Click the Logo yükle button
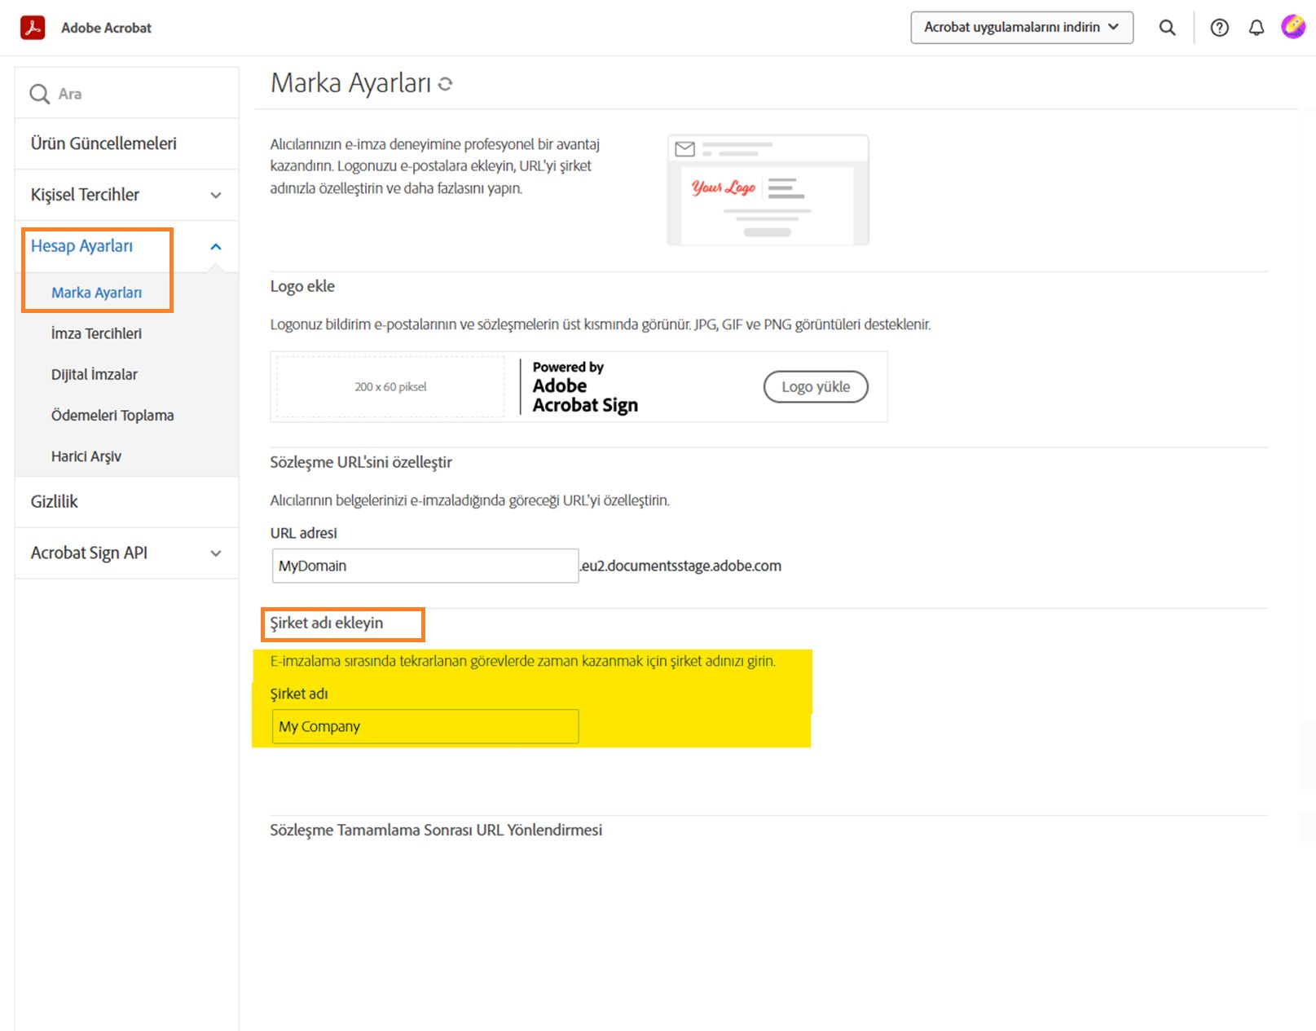 [816, 386]
